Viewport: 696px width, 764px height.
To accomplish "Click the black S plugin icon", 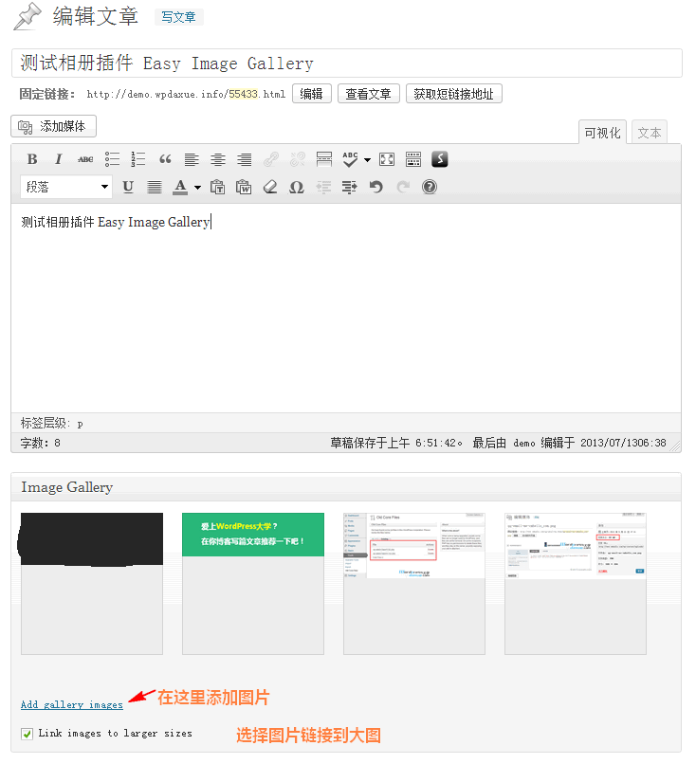I will [440, 159].
